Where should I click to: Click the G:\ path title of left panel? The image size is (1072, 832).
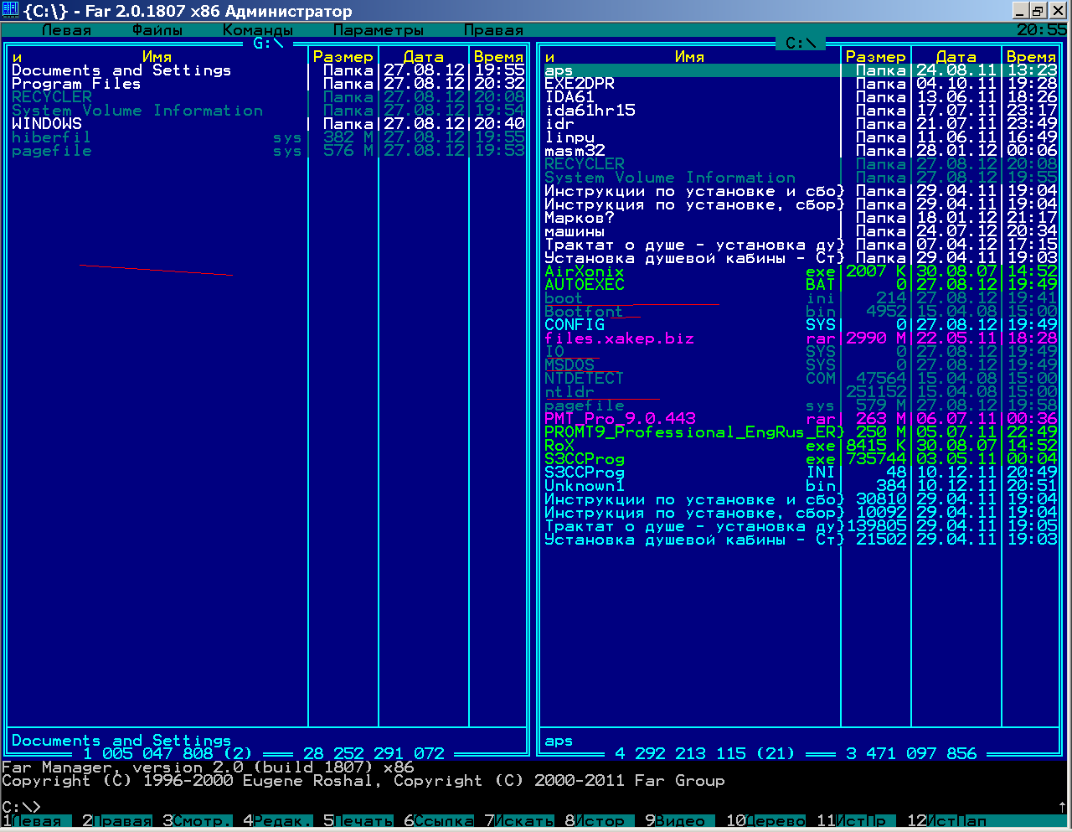pyautogui.click(x=268, y=43)
